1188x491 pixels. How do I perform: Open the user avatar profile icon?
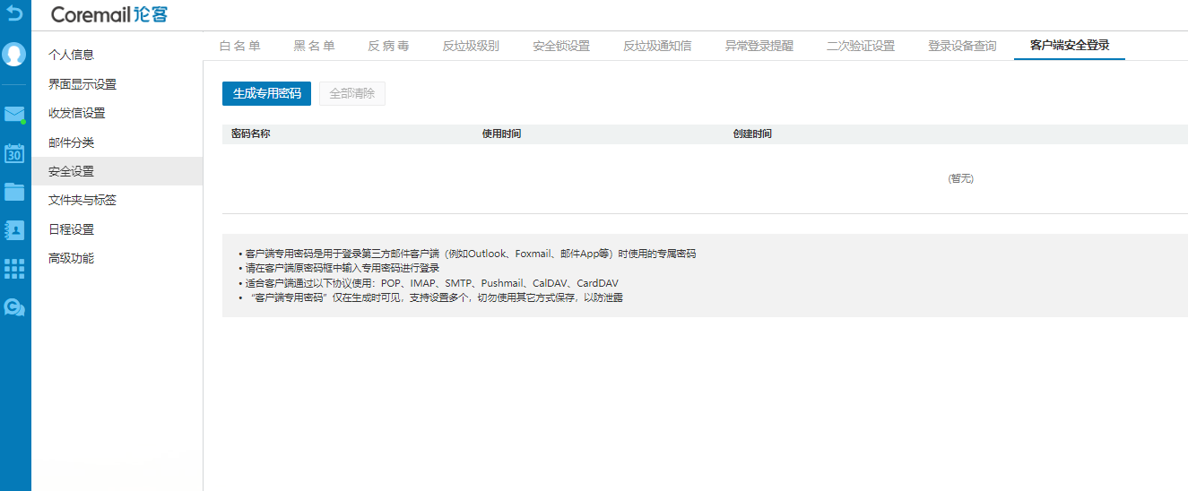tap(14, 55)
